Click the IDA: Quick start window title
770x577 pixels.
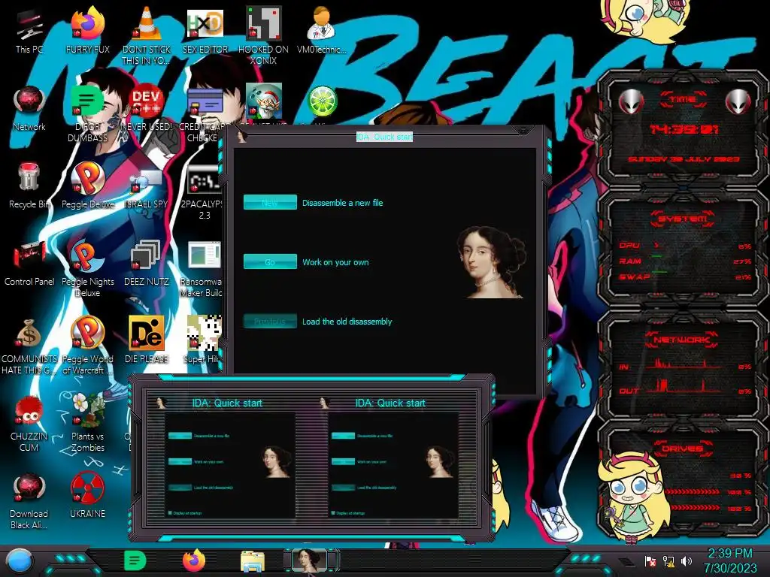click(384, 137)
